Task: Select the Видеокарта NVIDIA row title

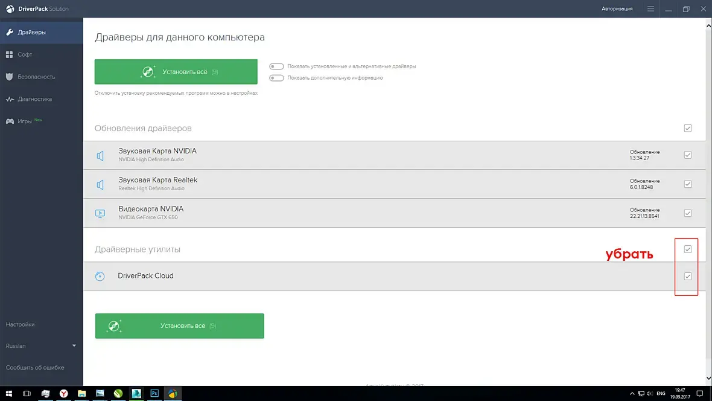Action: [x=151, y=209]
